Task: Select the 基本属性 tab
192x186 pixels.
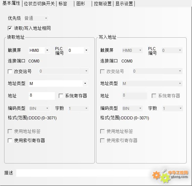Action: point(11,3)
